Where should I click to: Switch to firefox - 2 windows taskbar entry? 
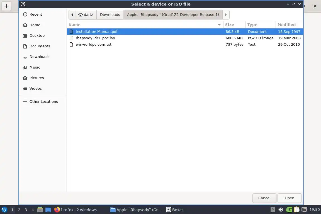(x=76, y=210)
